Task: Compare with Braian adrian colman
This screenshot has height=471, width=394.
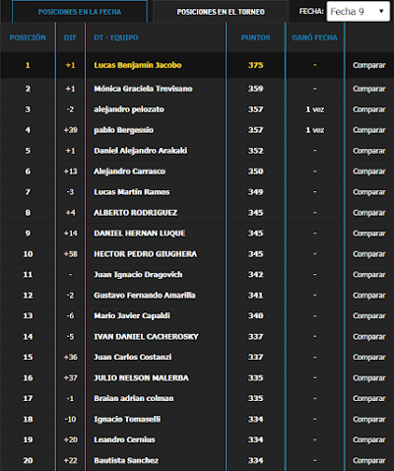Action: pos(369,399)
